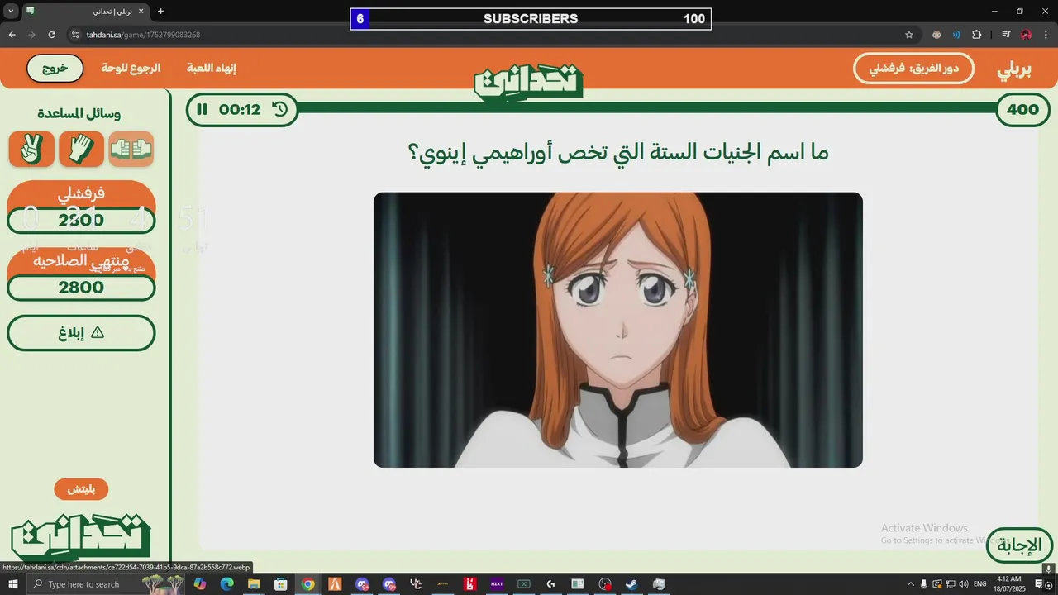Screen dimensions: 1058x595
Task: Open the Chrome profile avatar
Action: [1026, 35]
